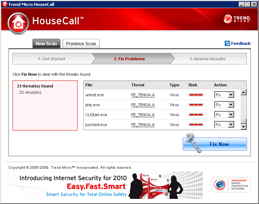Image resolution: width=259 pixels, height=204 pixels.
Task: Select the php.exe file row
Action: click(x=162, y=105)
